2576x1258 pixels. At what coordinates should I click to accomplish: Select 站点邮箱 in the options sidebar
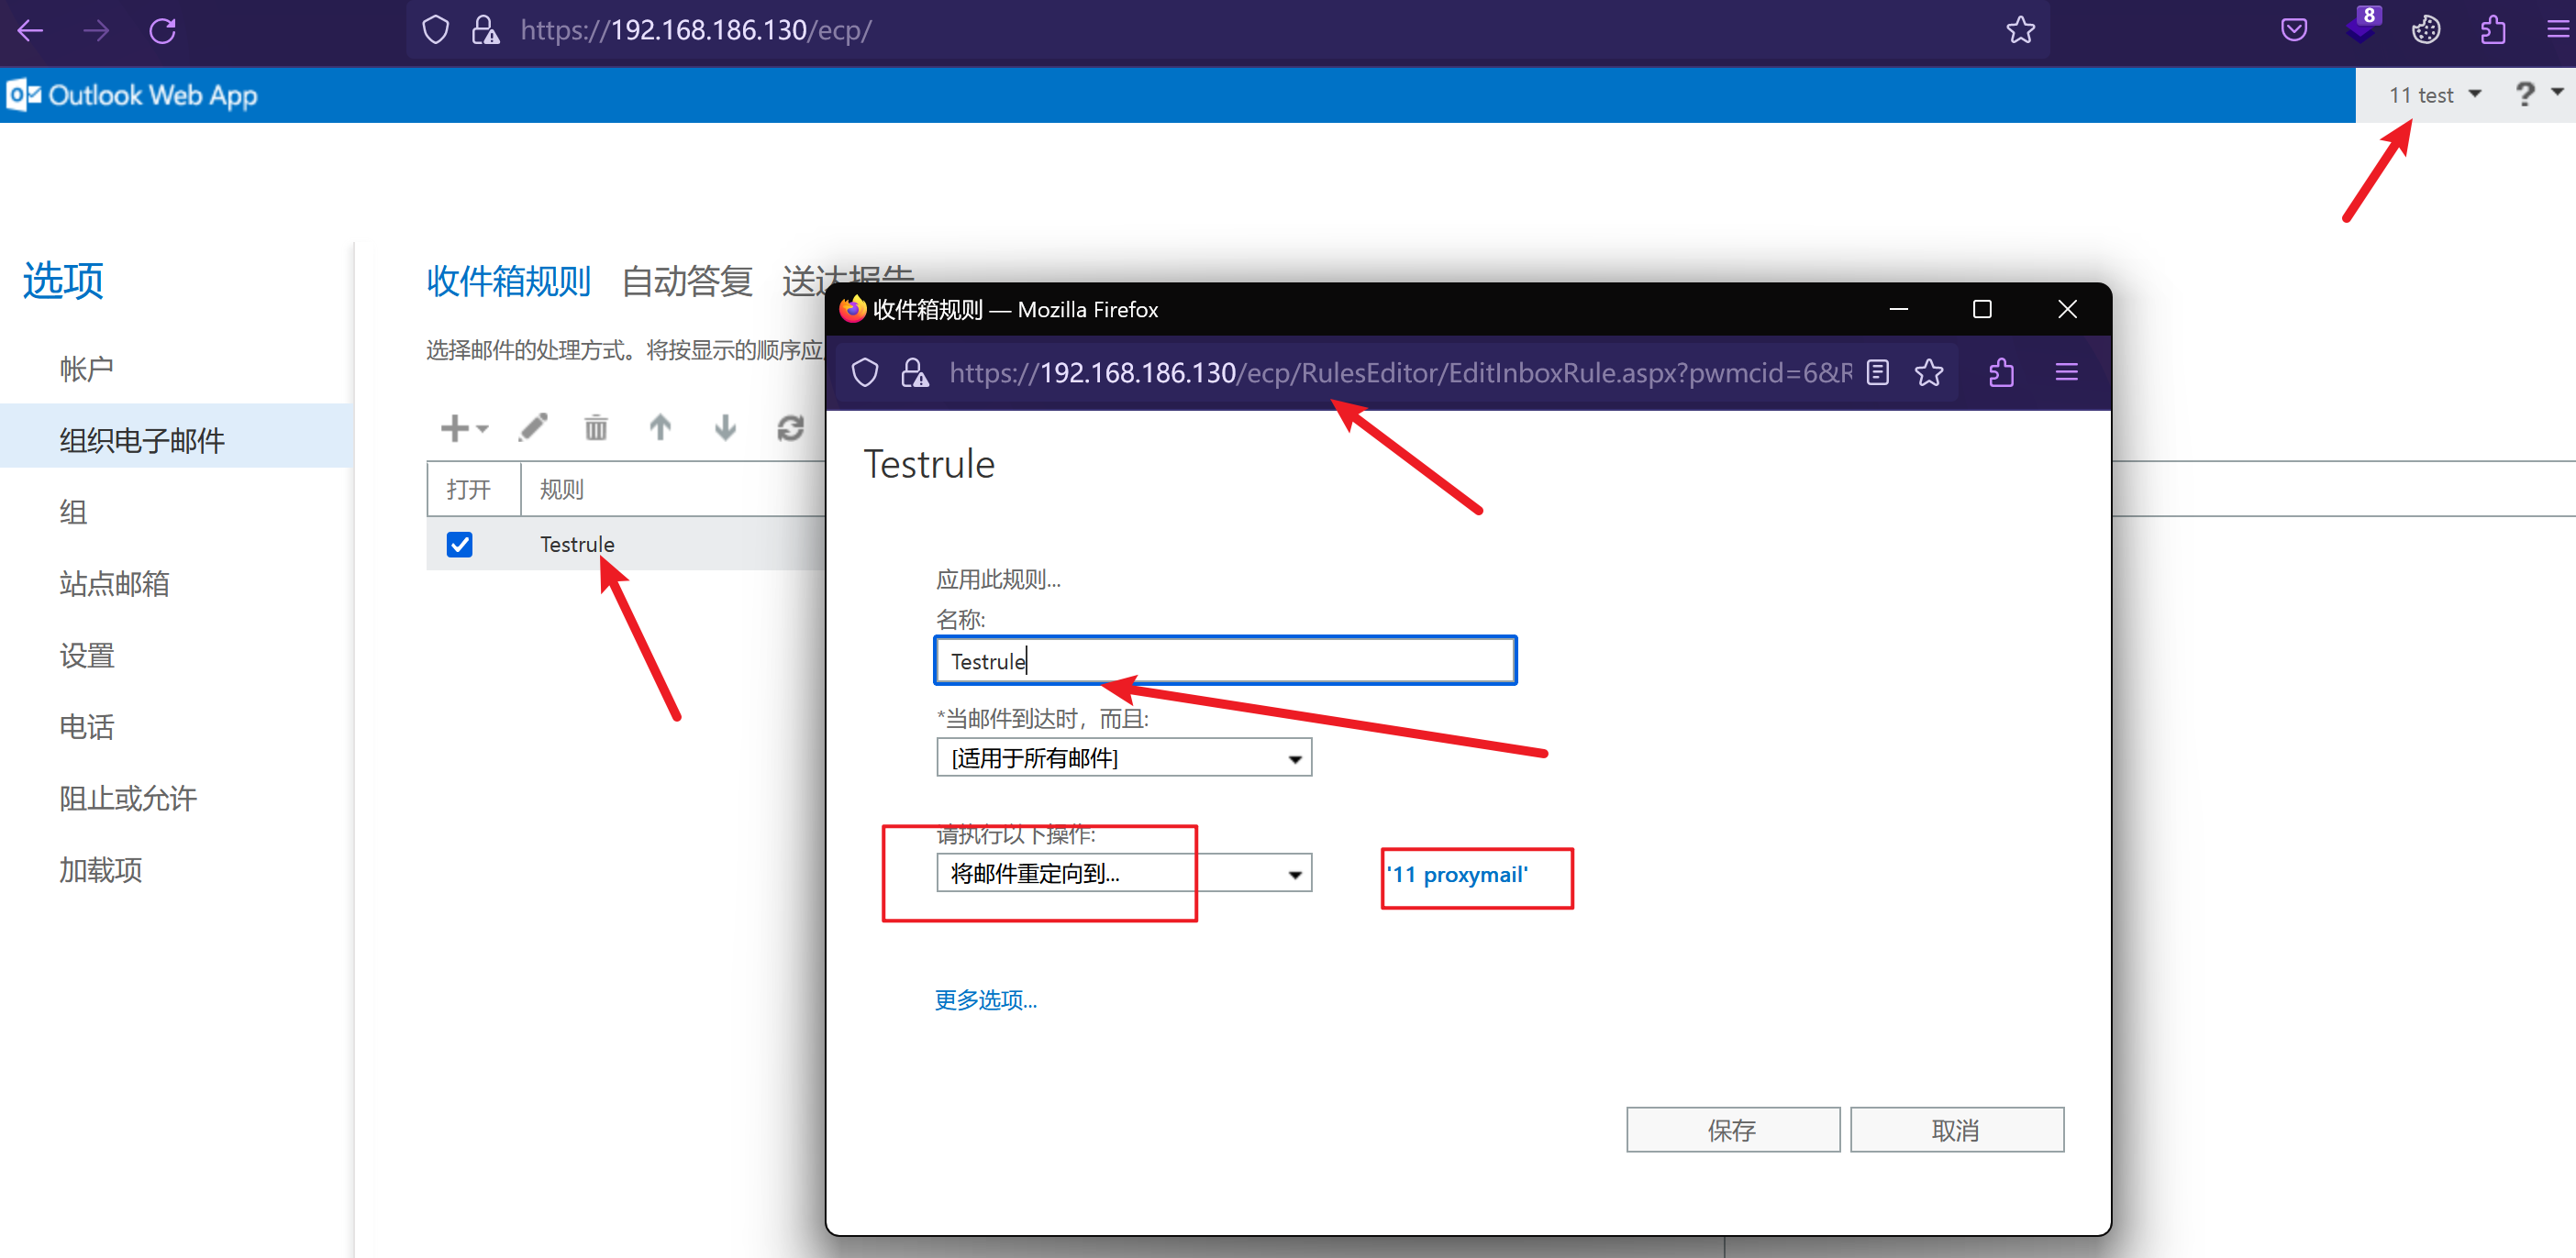click(114, 583)
